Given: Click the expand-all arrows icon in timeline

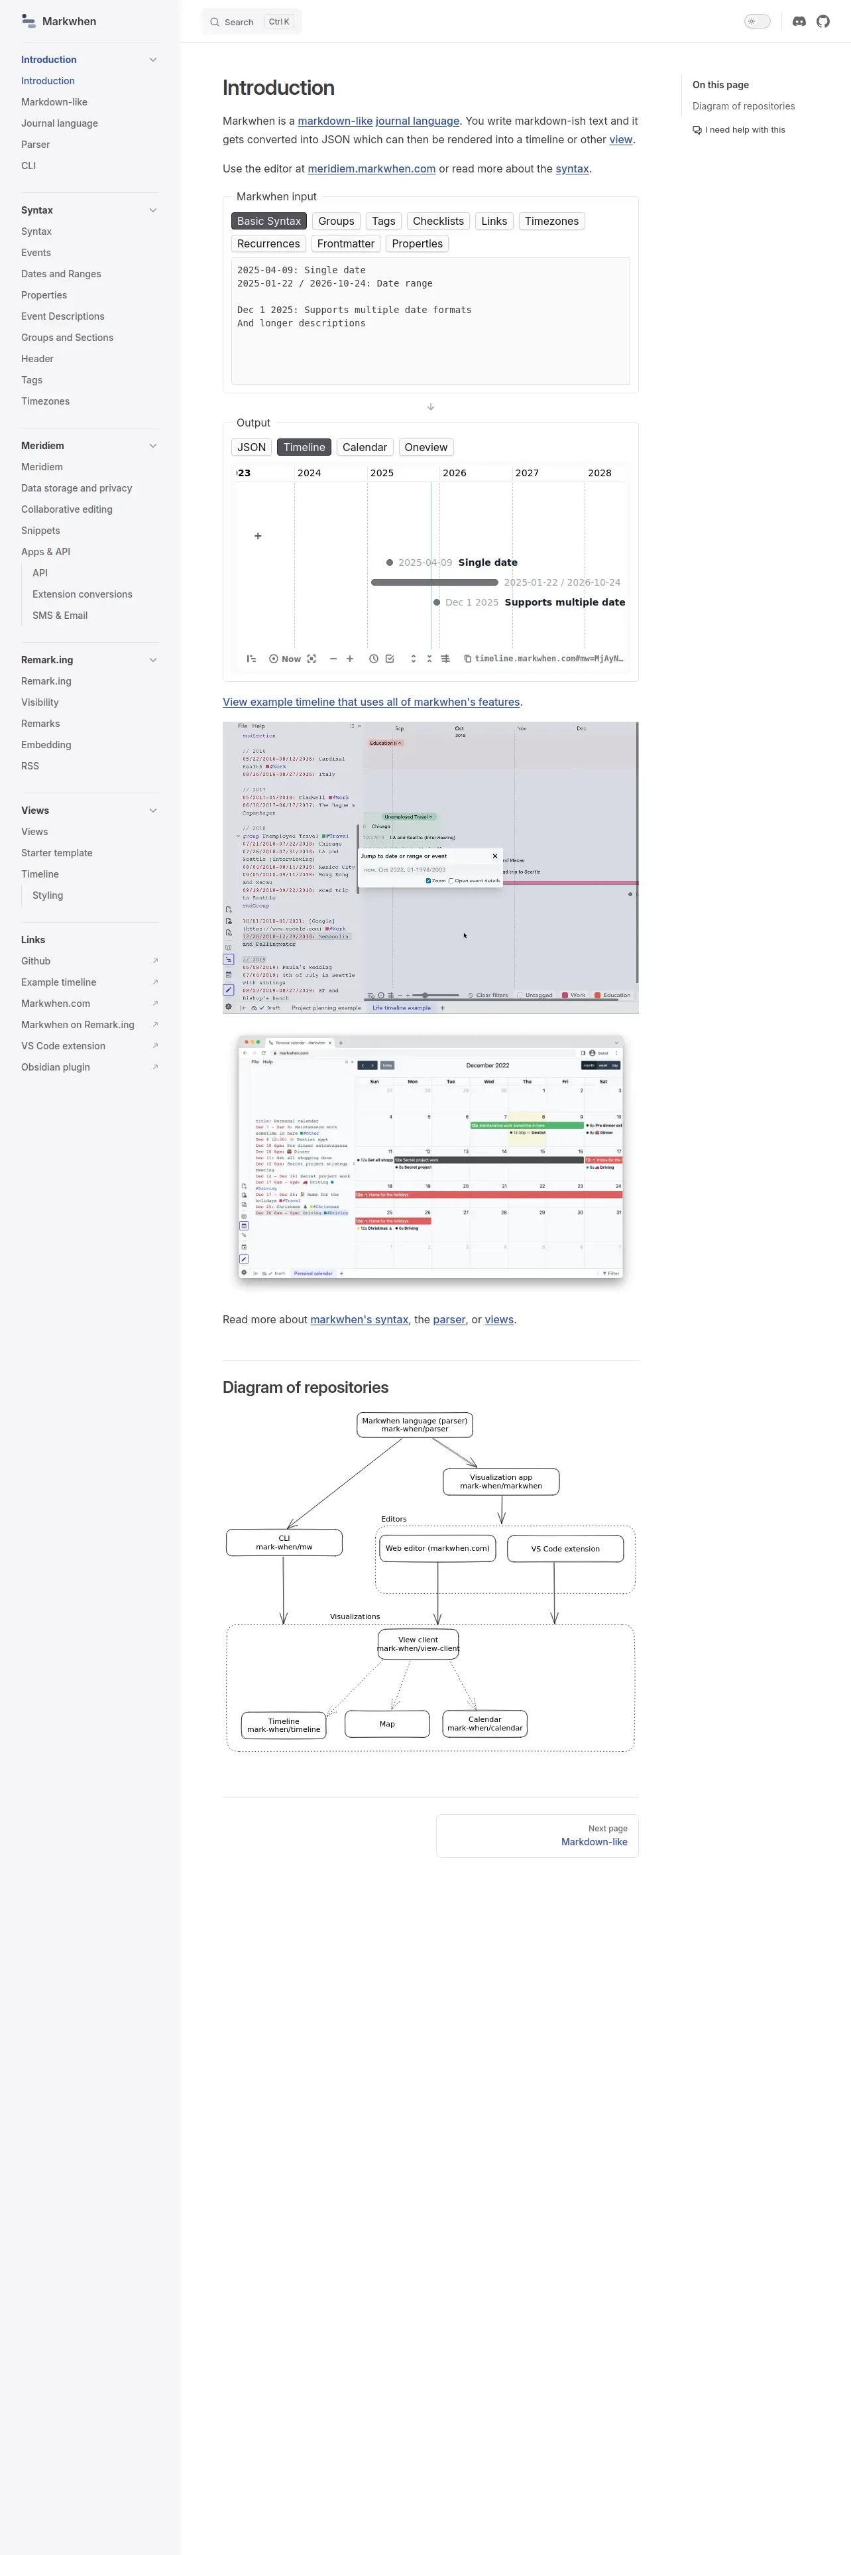Looking at the screenshot, I should 413,659.
